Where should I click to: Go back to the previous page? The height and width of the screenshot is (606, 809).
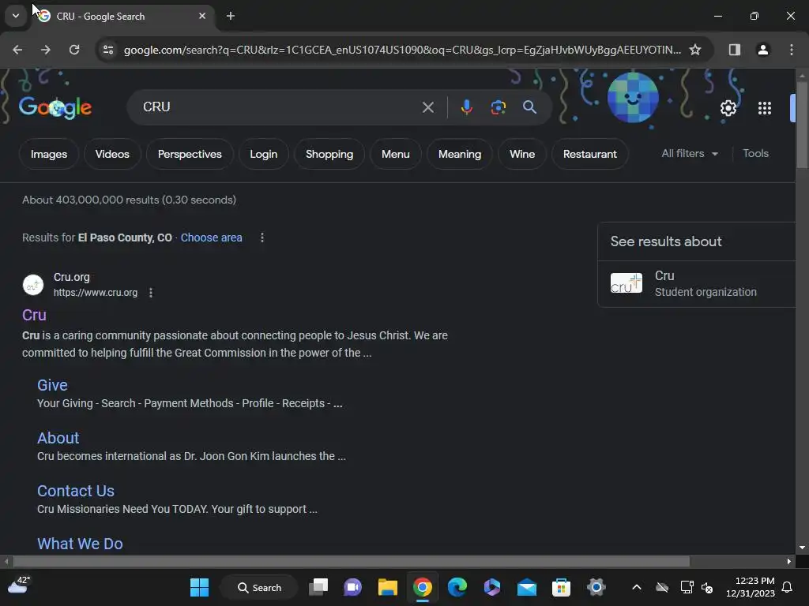pyautogui.click(x=17, y=50)
